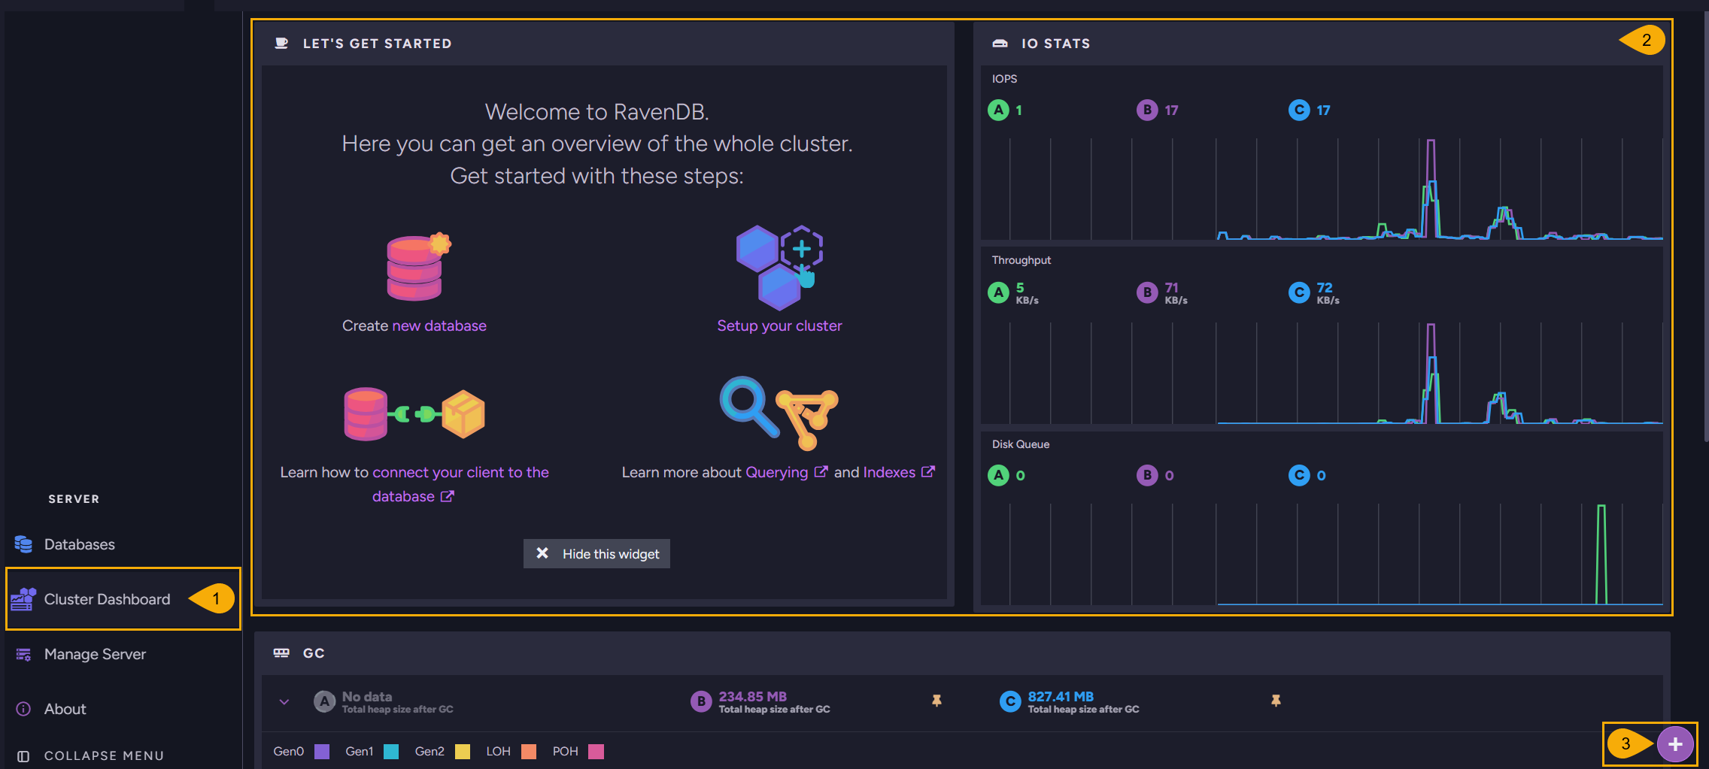Click the node C badge under Disk Queue
The image size is (1709, 769).
1299,475
